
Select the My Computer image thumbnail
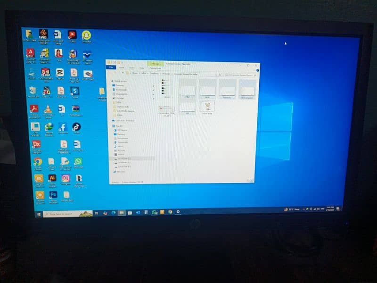tap(247, 90)
